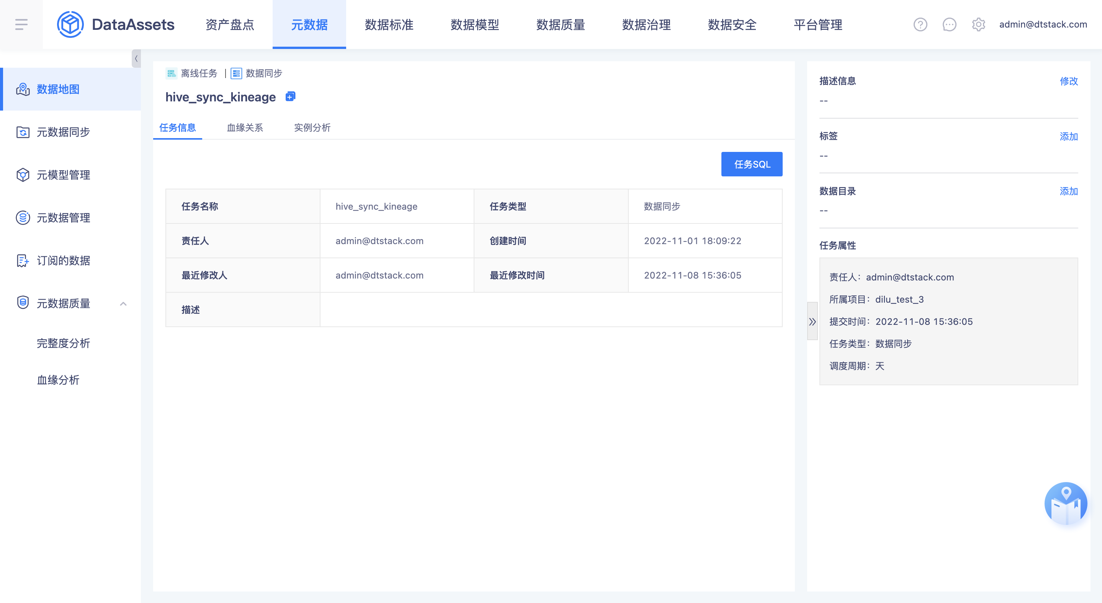Click the 离线任务 breadcrumb text
1102x603 pixels.
point(199,73)
